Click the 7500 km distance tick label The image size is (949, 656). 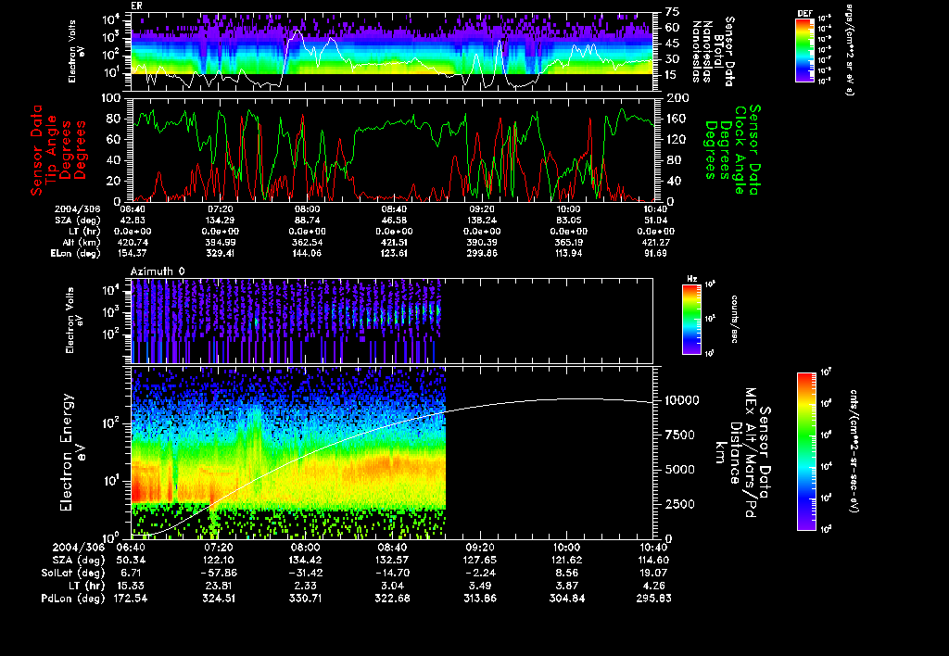pos(679,435)
